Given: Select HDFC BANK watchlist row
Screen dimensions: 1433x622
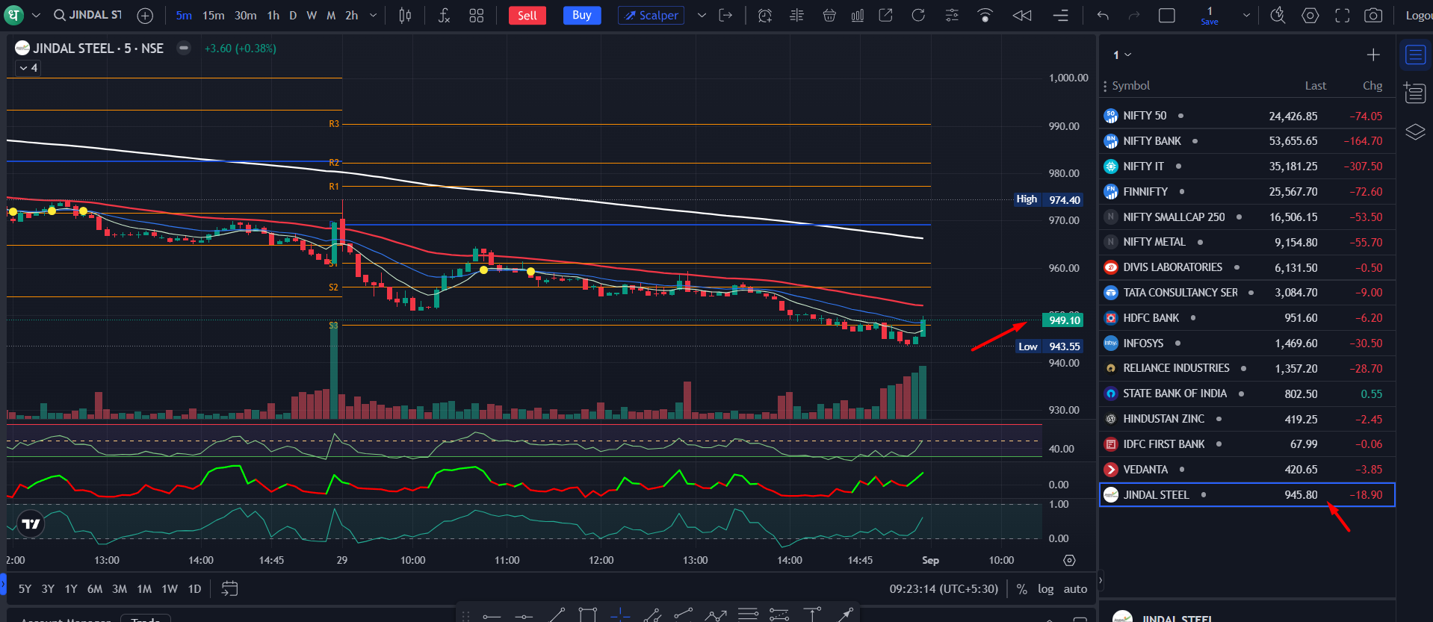Looking at the screenshot, I should 1247,318.
